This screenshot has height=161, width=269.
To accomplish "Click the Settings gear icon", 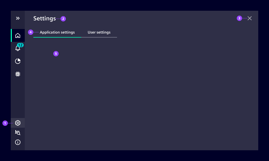I will pos(18,123).
